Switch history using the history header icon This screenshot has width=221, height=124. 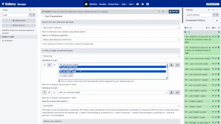tap(213, 10)
